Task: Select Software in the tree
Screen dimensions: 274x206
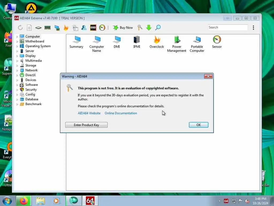Action: pyautogui.click(x=32, y=85)
